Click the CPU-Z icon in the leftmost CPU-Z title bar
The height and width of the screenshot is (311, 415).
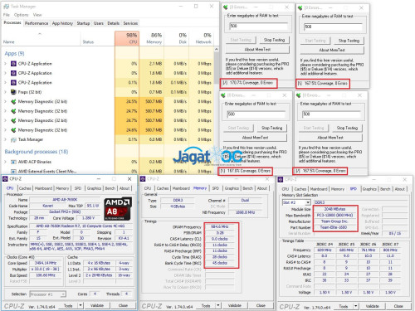(x=5, y=179)
